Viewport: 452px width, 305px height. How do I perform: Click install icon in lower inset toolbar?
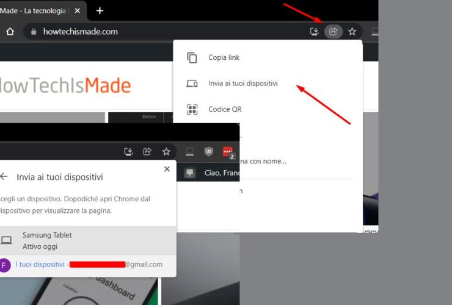pyautogui.click(x=128, y=151)
